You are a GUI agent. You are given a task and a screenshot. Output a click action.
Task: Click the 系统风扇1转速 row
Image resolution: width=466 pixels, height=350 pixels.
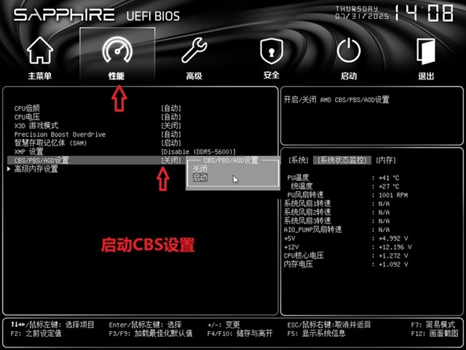pyautogui.click(x=337, y=204)
